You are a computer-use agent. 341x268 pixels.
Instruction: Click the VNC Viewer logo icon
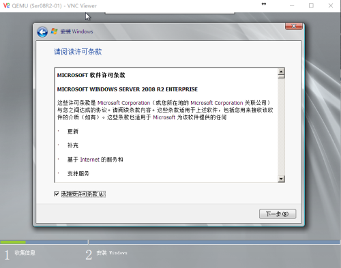[x=6, y=5]
